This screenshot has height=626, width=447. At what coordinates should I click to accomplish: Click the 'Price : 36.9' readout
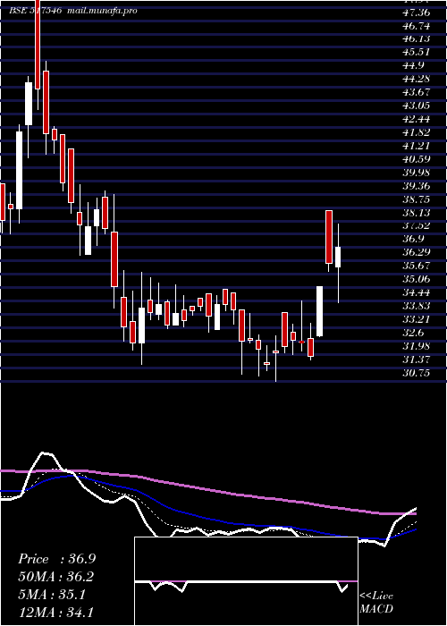(56, 559)
